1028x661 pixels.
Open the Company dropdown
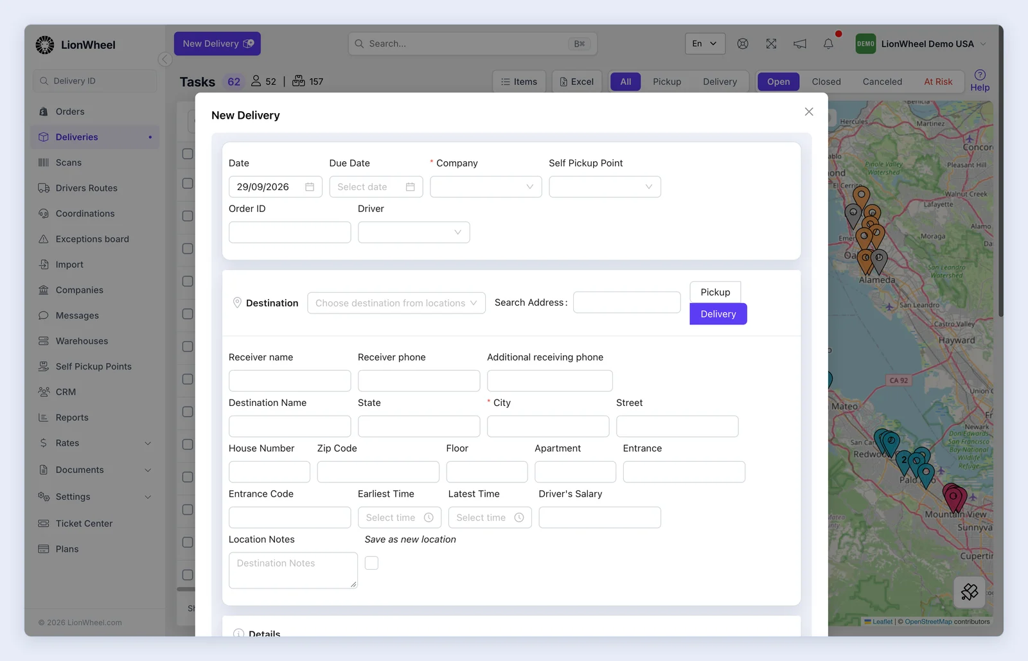tap(486, 187)
